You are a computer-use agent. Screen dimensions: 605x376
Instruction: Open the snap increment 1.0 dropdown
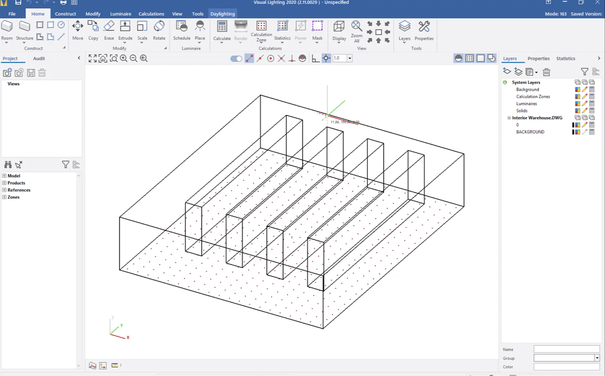[350, 58]
